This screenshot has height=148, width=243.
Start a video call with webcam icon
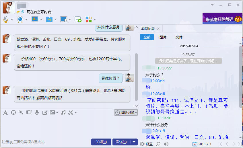tap(20, 20)
